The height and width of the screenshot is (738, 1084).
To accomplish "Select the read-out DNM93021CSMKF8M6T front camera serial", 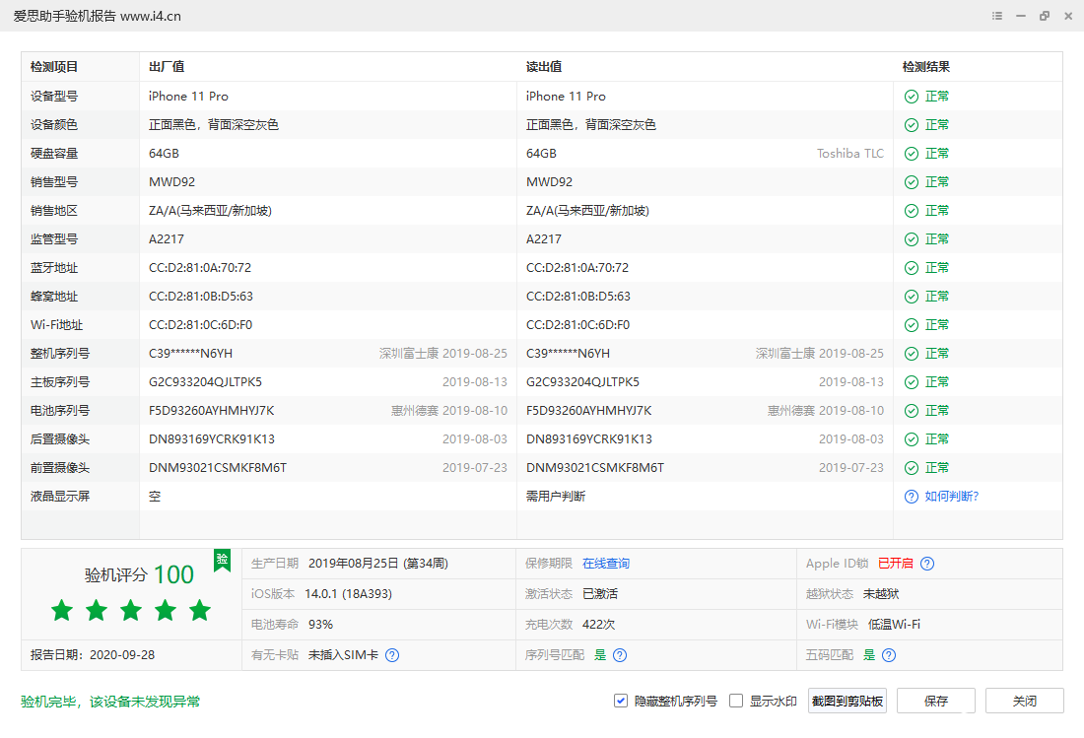I will coord(595,468).
